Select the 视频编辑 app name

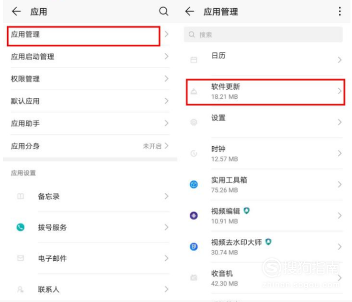[225, 211]
